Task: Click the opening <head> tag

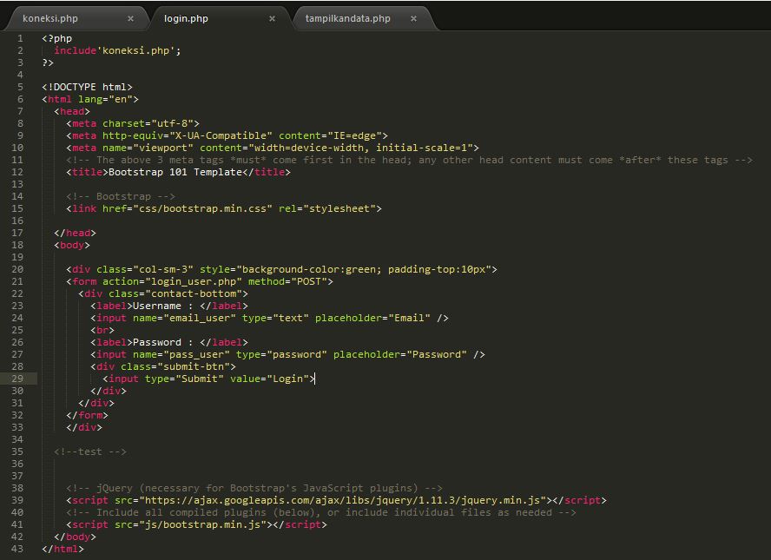Action: [x=72, y=112]
